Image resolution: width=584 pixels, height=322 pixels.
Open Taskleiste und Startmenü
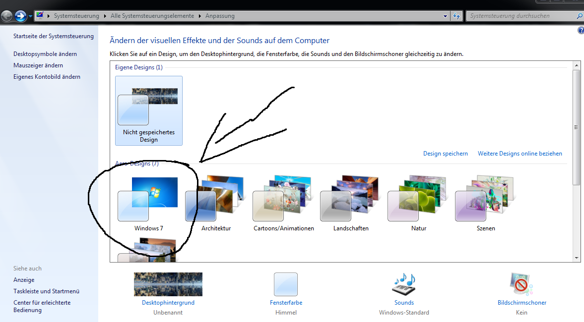coord(46,291)
